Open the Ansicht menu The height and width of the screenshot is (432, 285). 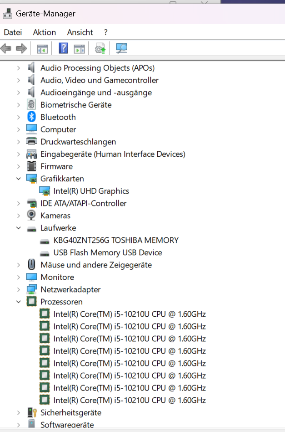coord(80,32)
